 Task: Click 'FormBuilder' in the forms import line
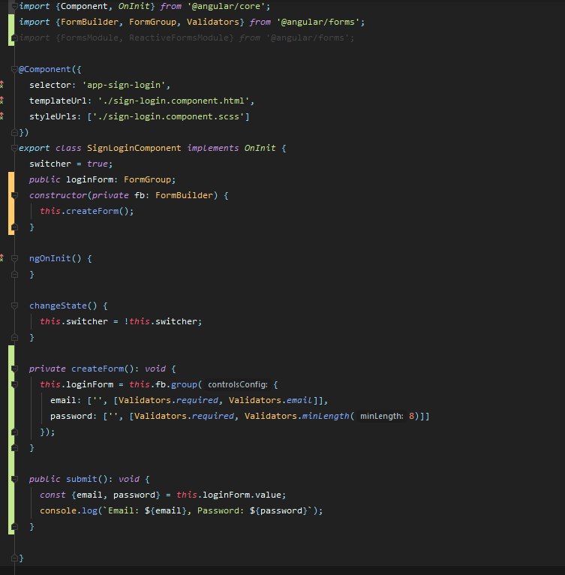pos(89,22)
